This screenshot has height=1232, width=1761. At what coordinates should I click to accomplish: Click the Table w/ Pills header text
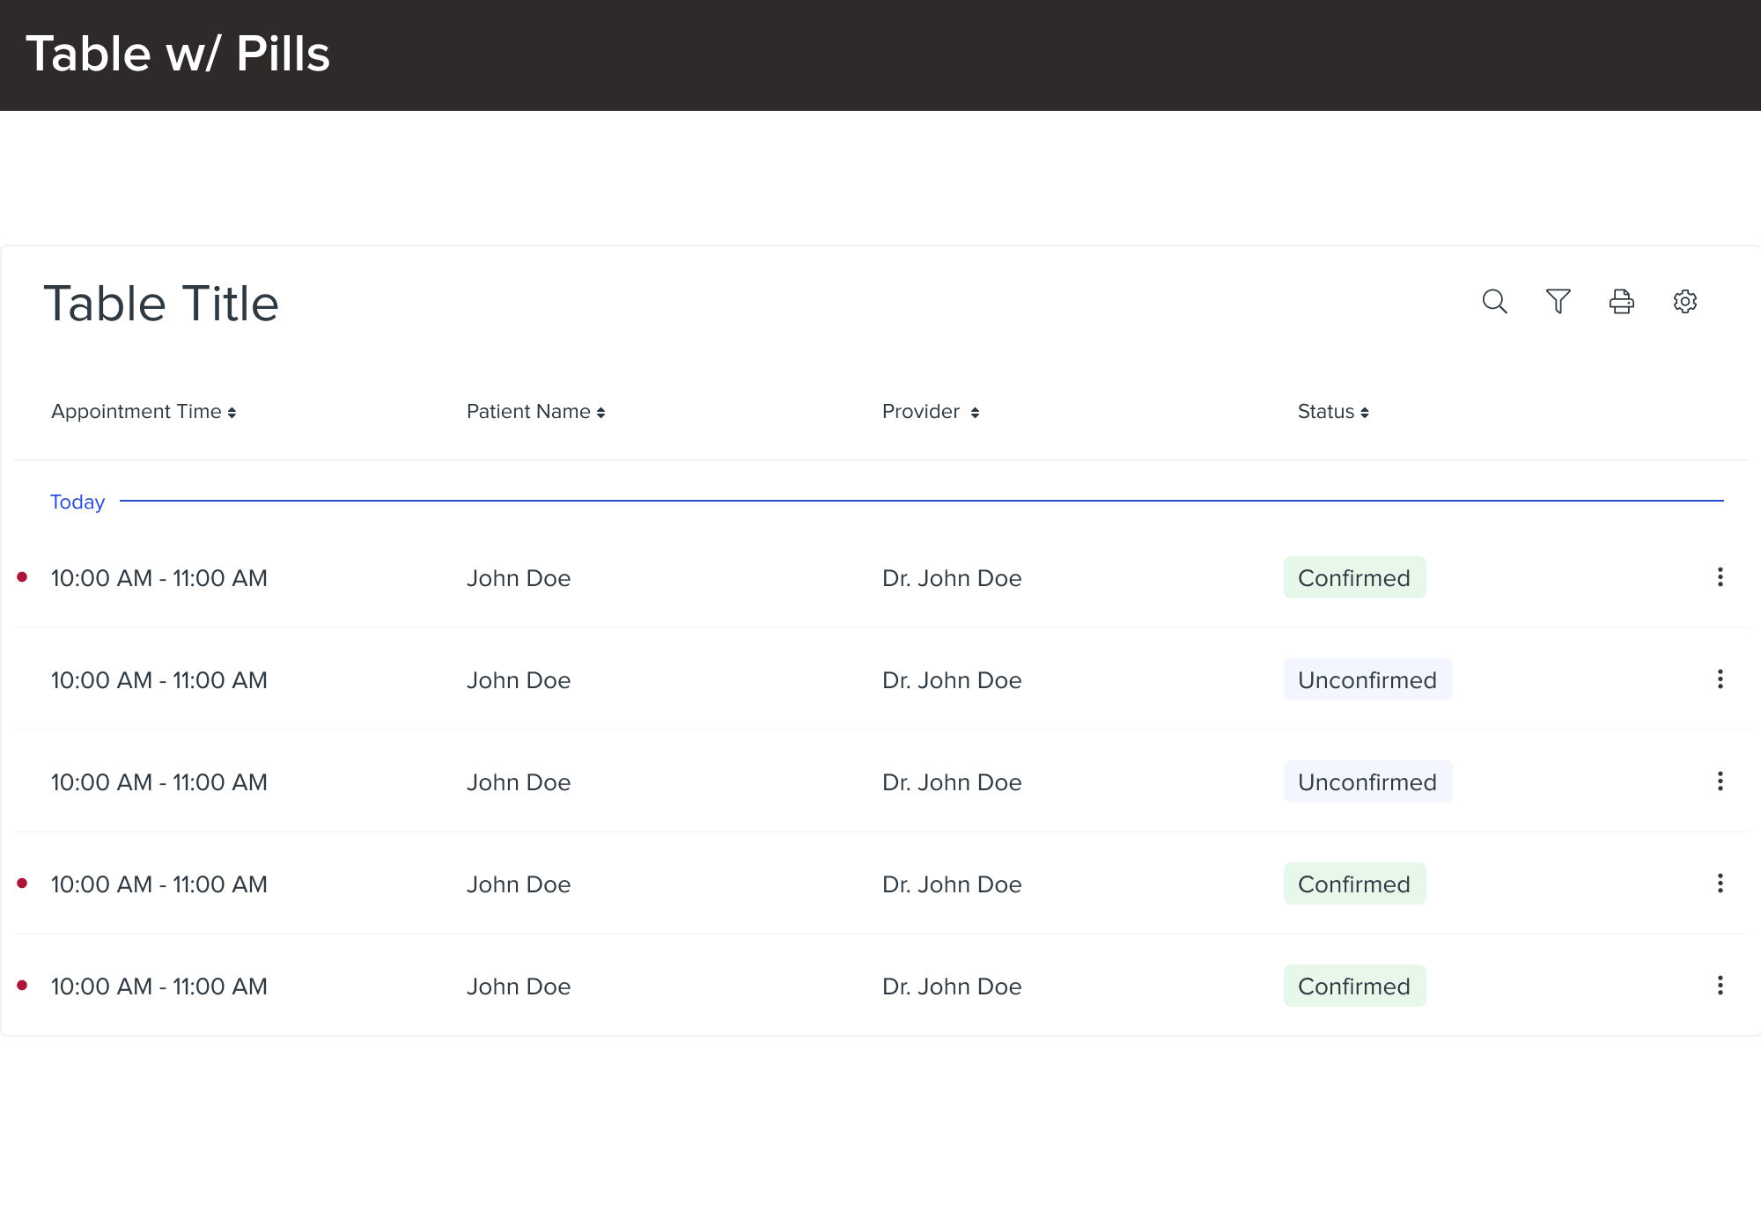[178, 54]
